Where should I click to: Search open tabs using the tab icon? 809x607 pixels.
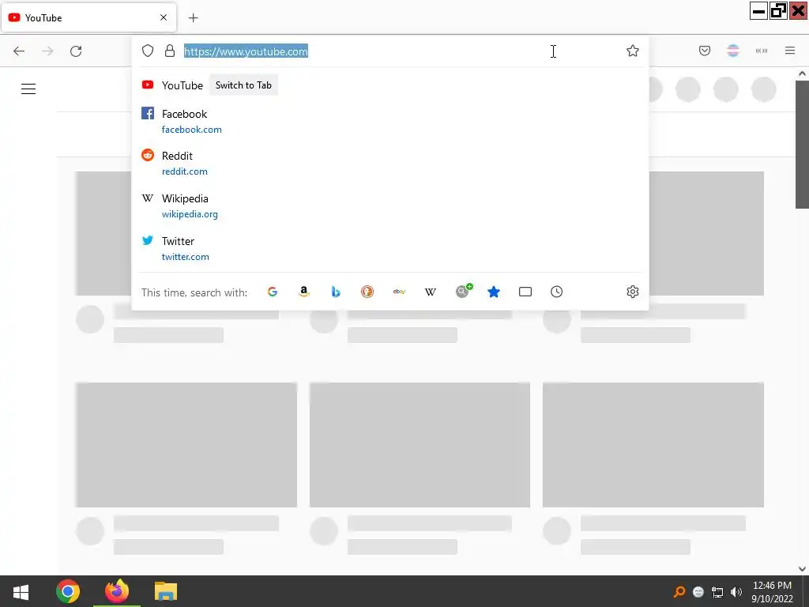point(525,292)
